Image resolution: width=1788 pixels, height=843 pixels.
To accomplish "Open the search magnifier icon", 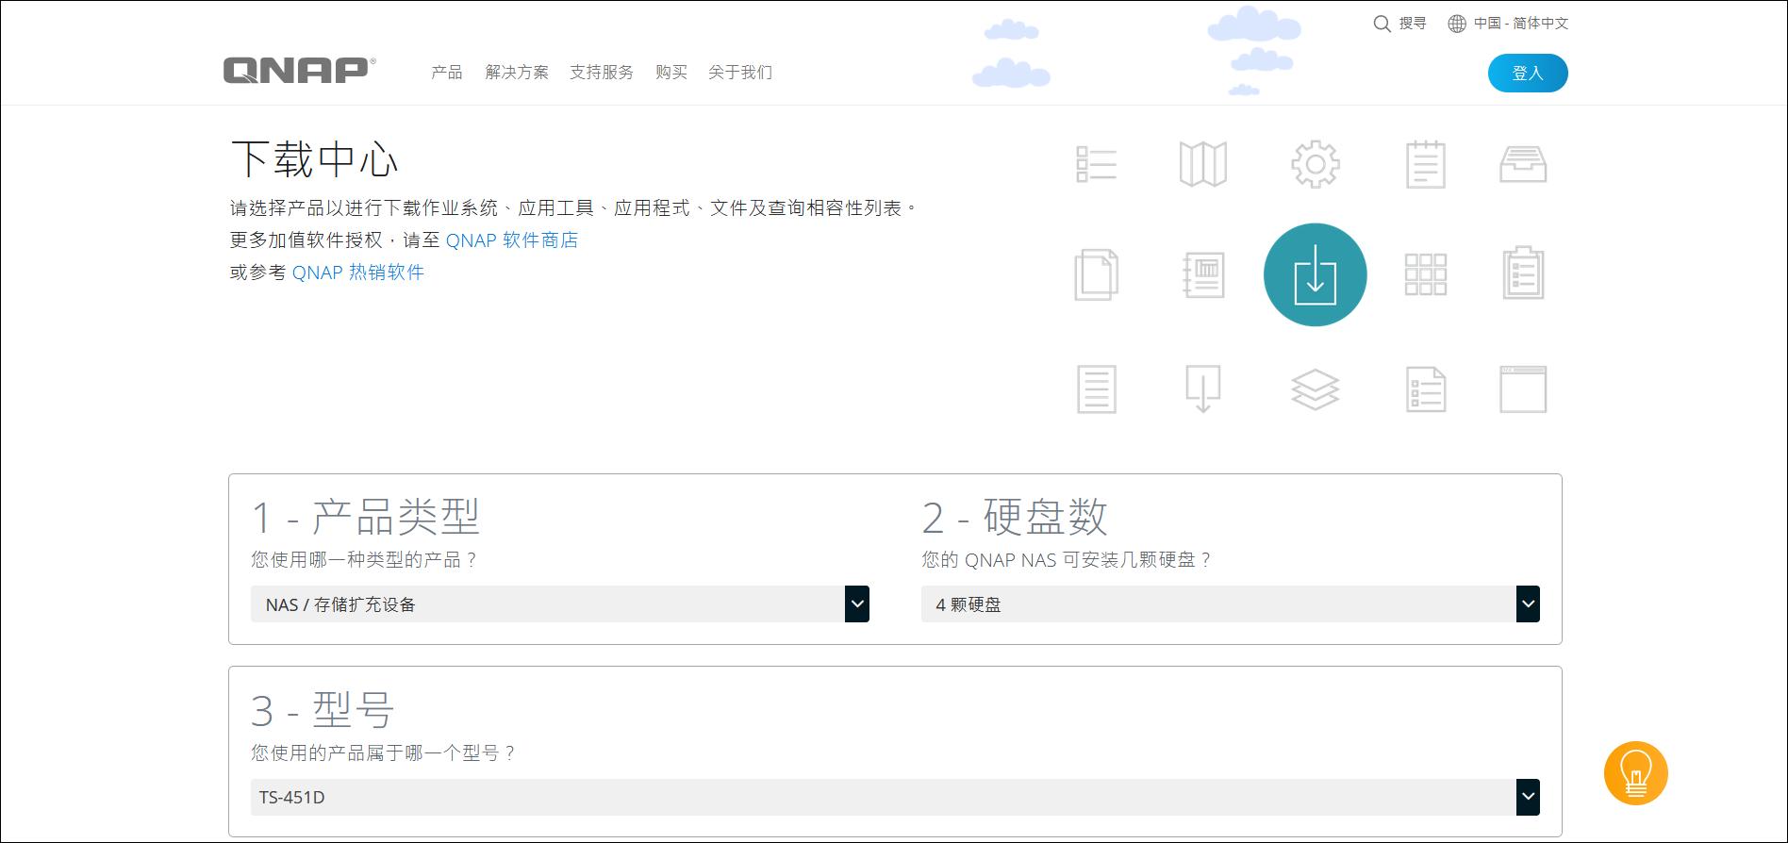I will (1382, 24).
